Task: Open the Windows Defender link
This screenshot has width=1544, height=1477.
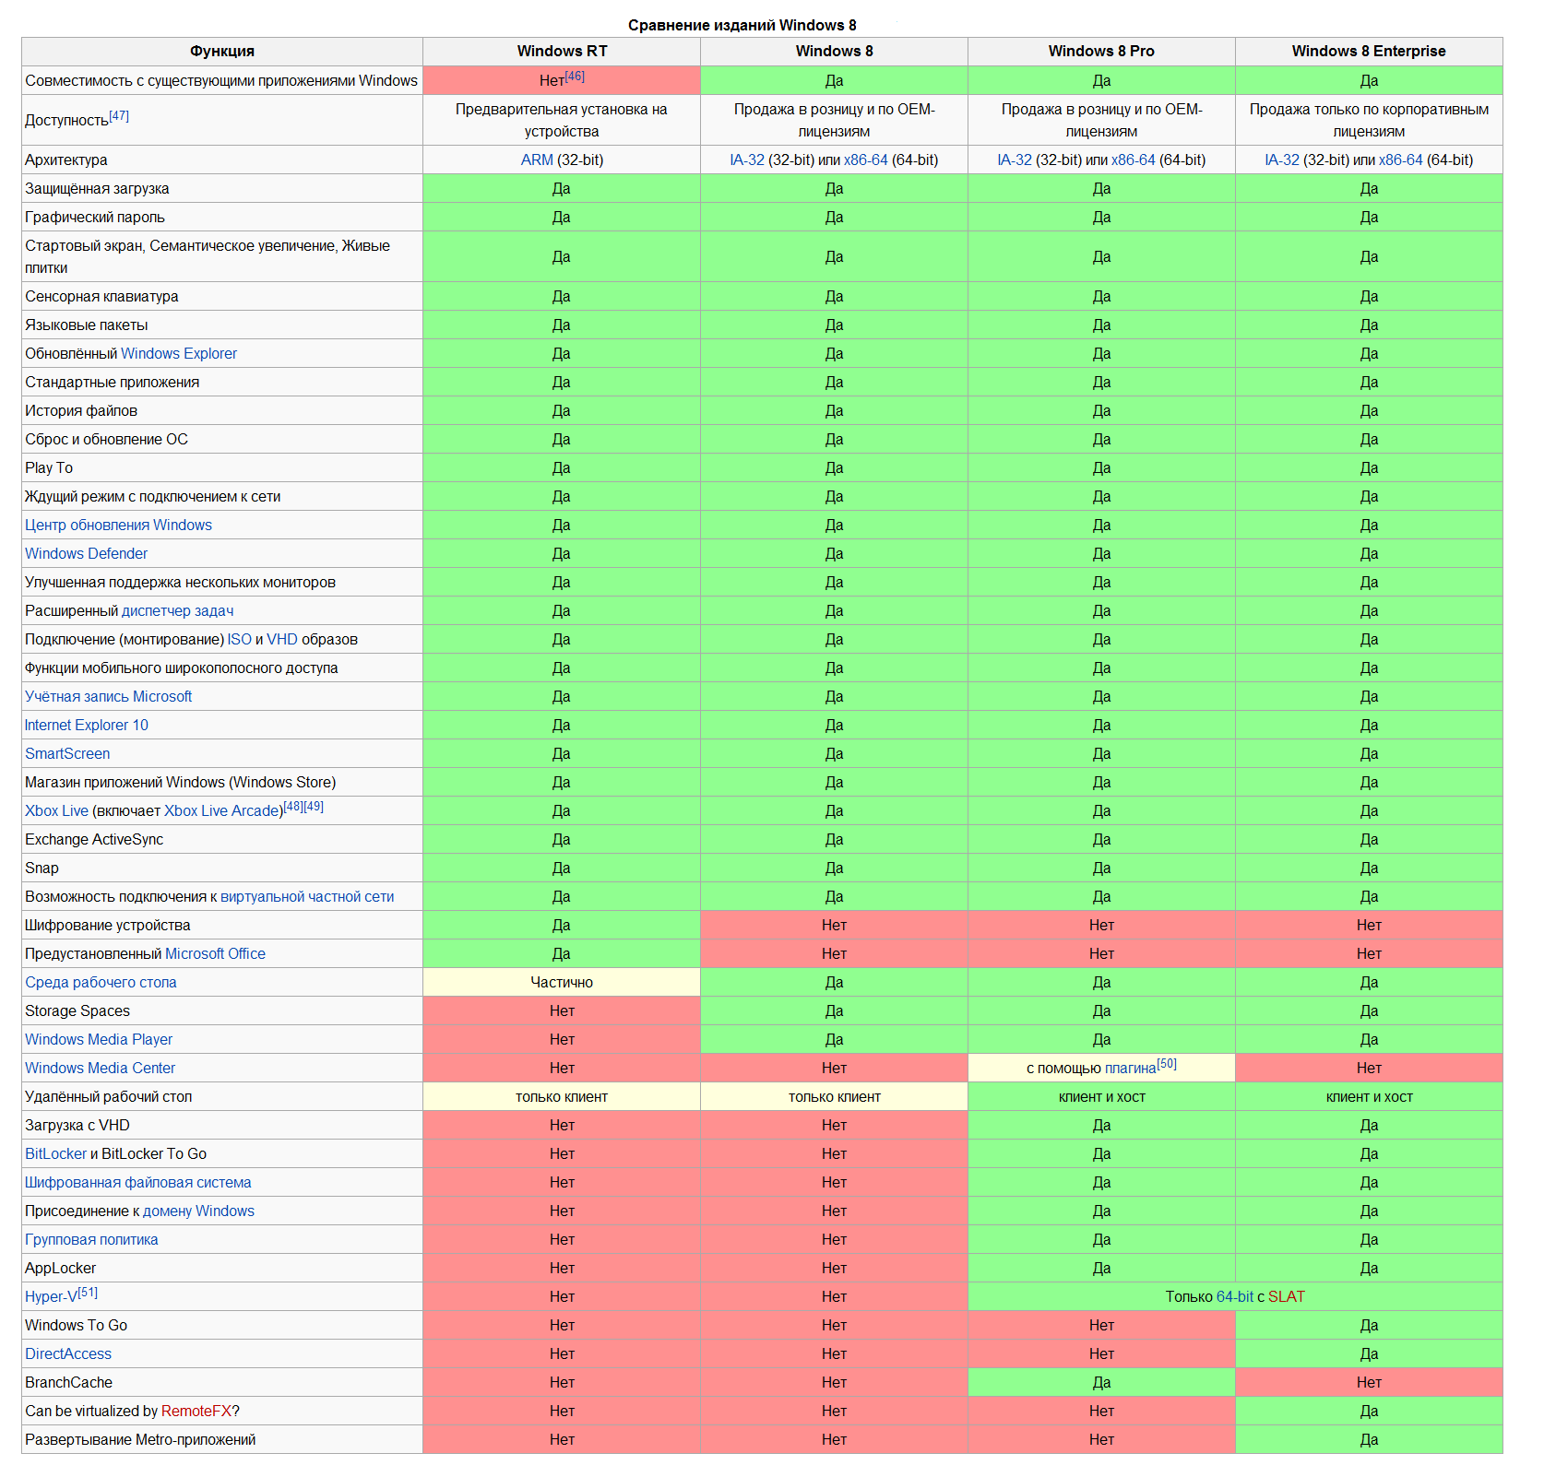Action: (x=86, y=553)
